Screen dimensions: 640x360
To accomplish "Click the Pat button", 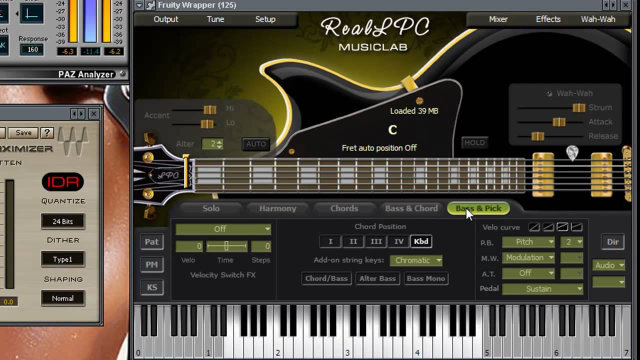I will (x=151, y=242).
